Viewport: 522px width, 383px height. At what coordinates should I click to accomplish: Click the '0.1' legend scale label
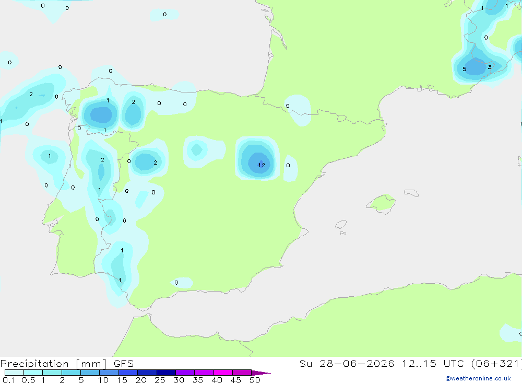pos(9,380)
